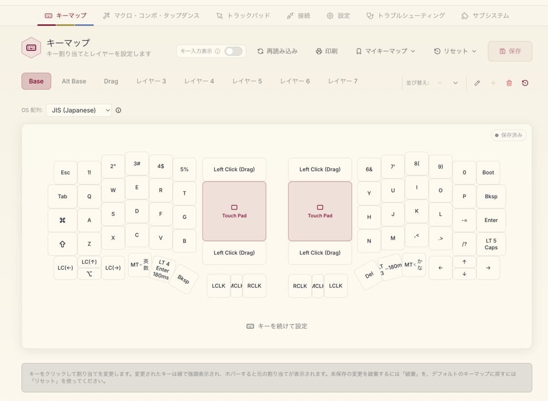Click the restore layer history icon
Image resolution: width=548 pixels, height=401 pixels.
(525, 83)
